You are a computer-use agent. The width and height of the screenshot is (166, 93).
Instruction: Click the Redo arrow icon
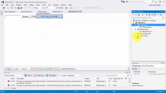29,8
